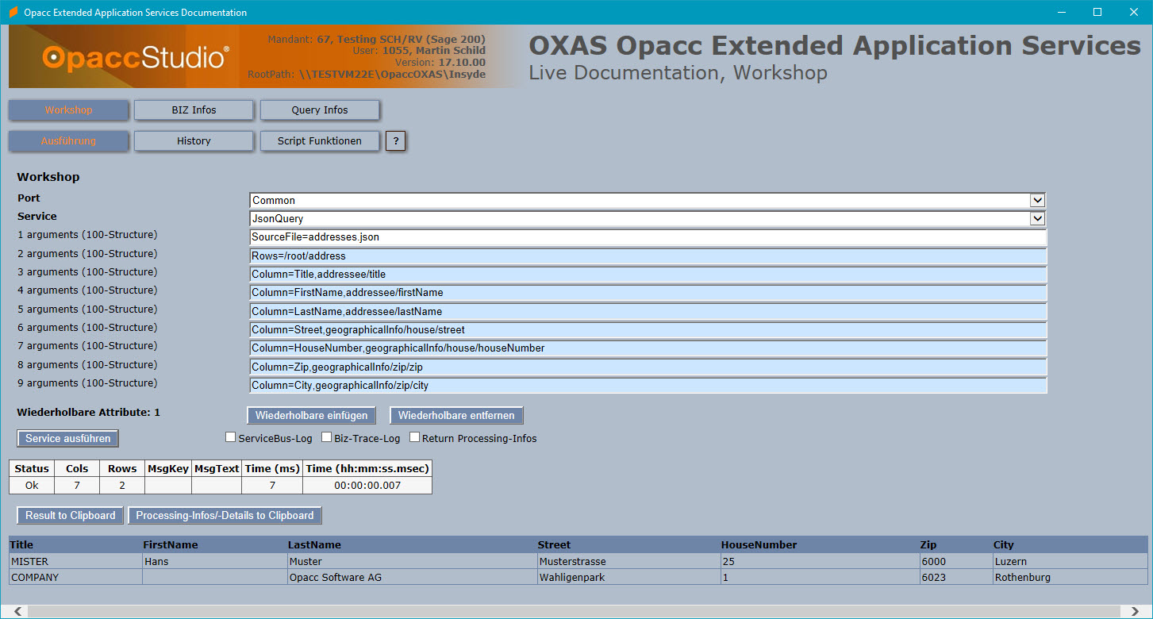Click the orange app icon in title bar

[x=13, y=13]
